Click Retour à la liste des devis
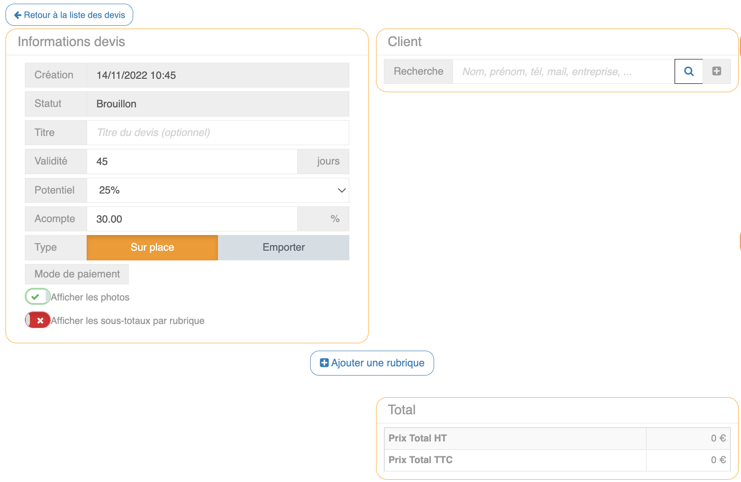 (x=74, y=15)
